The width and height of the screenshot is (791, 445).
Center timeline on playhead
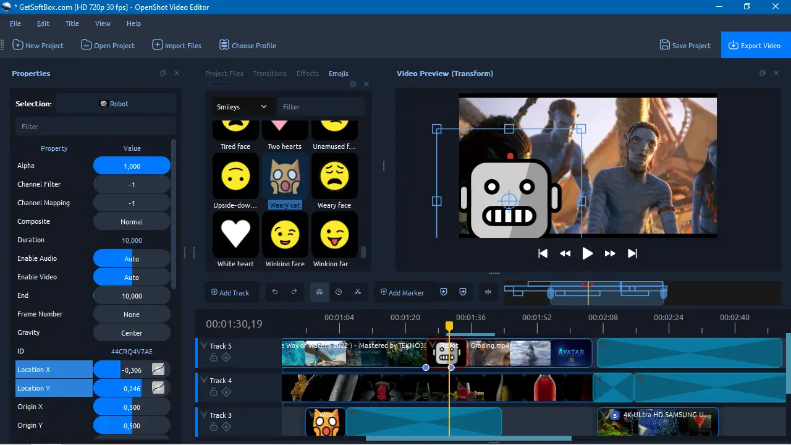pos(488,292)
